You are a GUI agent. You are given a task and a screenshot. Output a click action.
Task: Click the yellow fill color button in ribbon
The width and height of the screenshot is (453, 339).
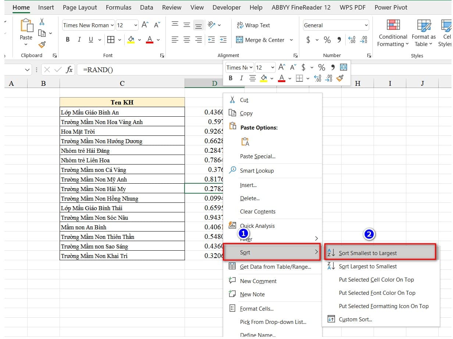point(131,40)
